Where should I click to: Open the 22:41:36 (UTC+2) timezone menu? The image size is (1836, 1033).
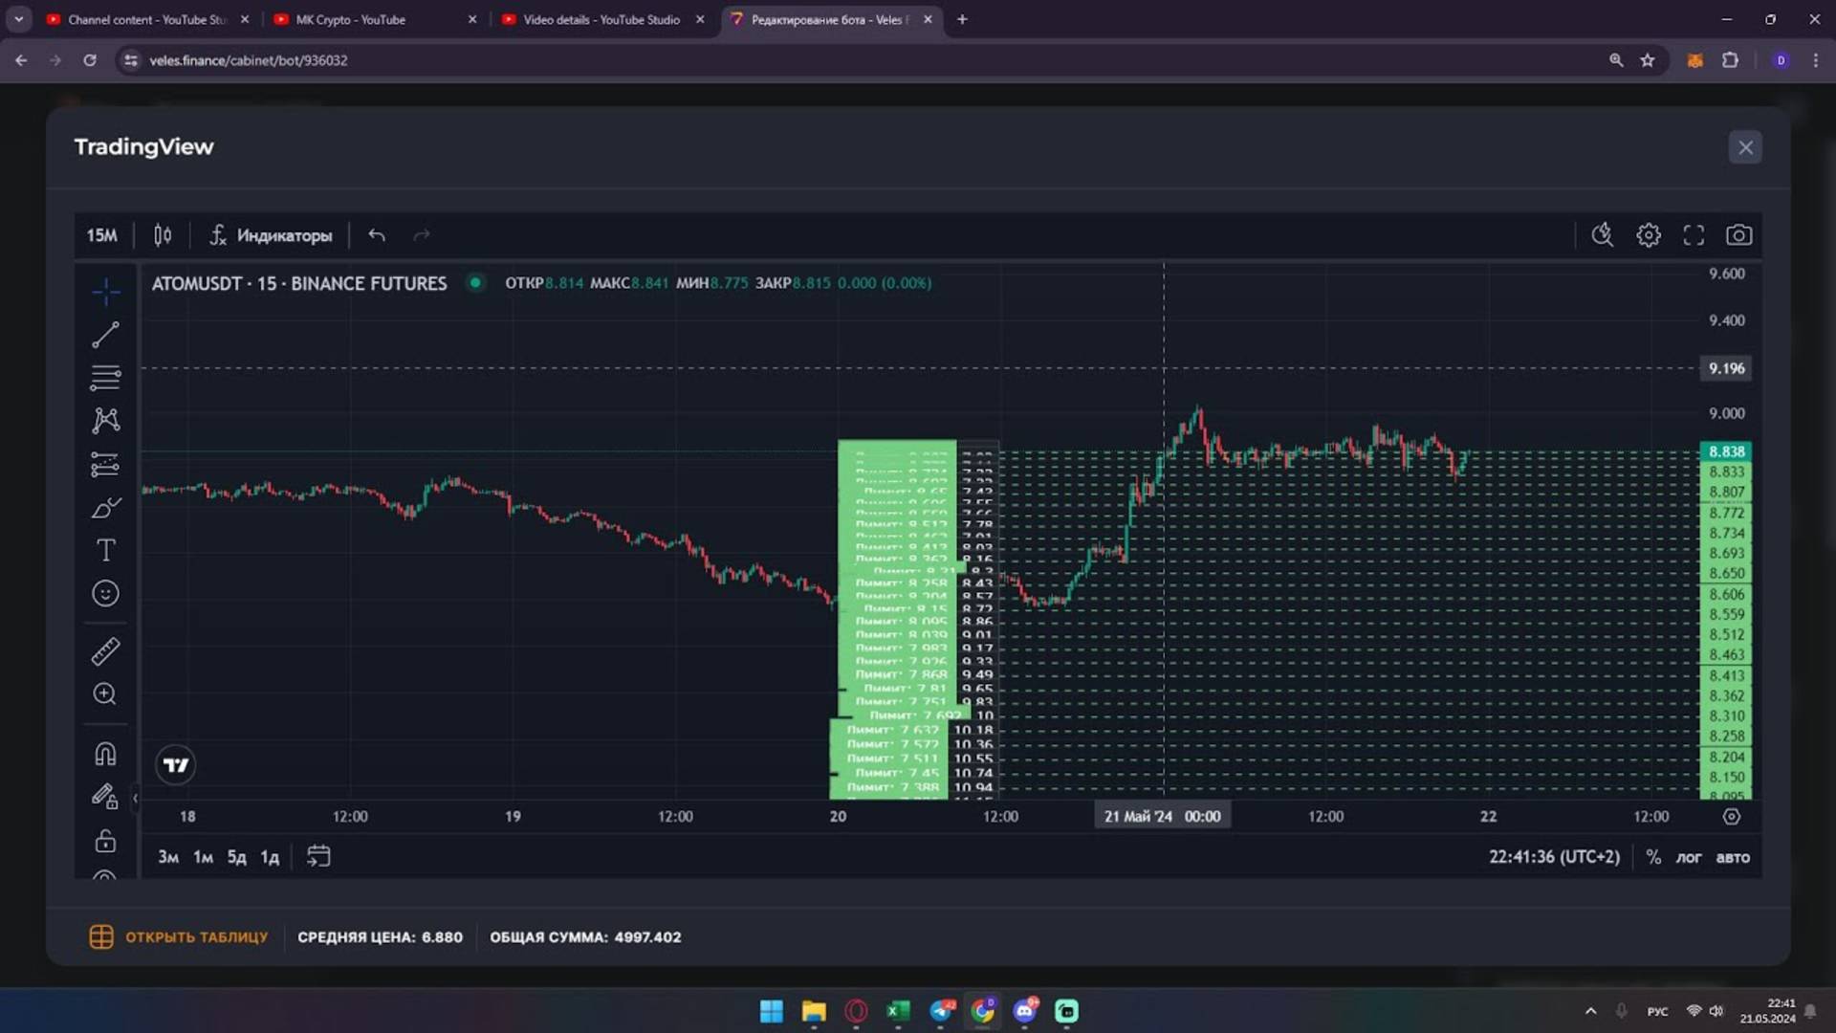(x=1554, y=857)
